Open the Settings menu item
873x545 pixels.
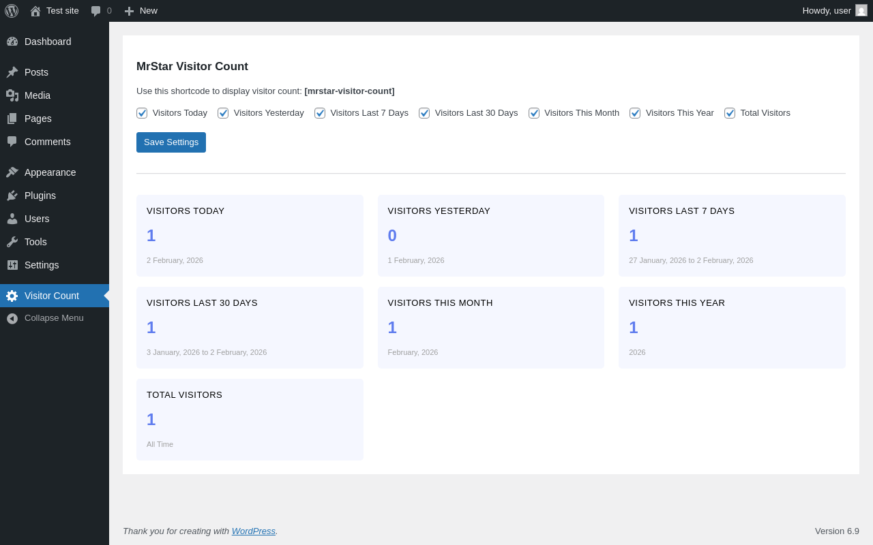[x=42, y=265]
